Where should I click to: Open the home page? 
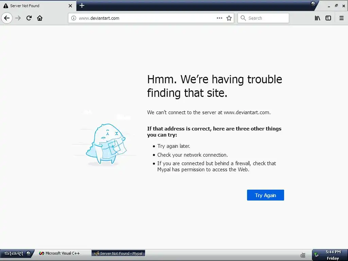pos(40,18)
